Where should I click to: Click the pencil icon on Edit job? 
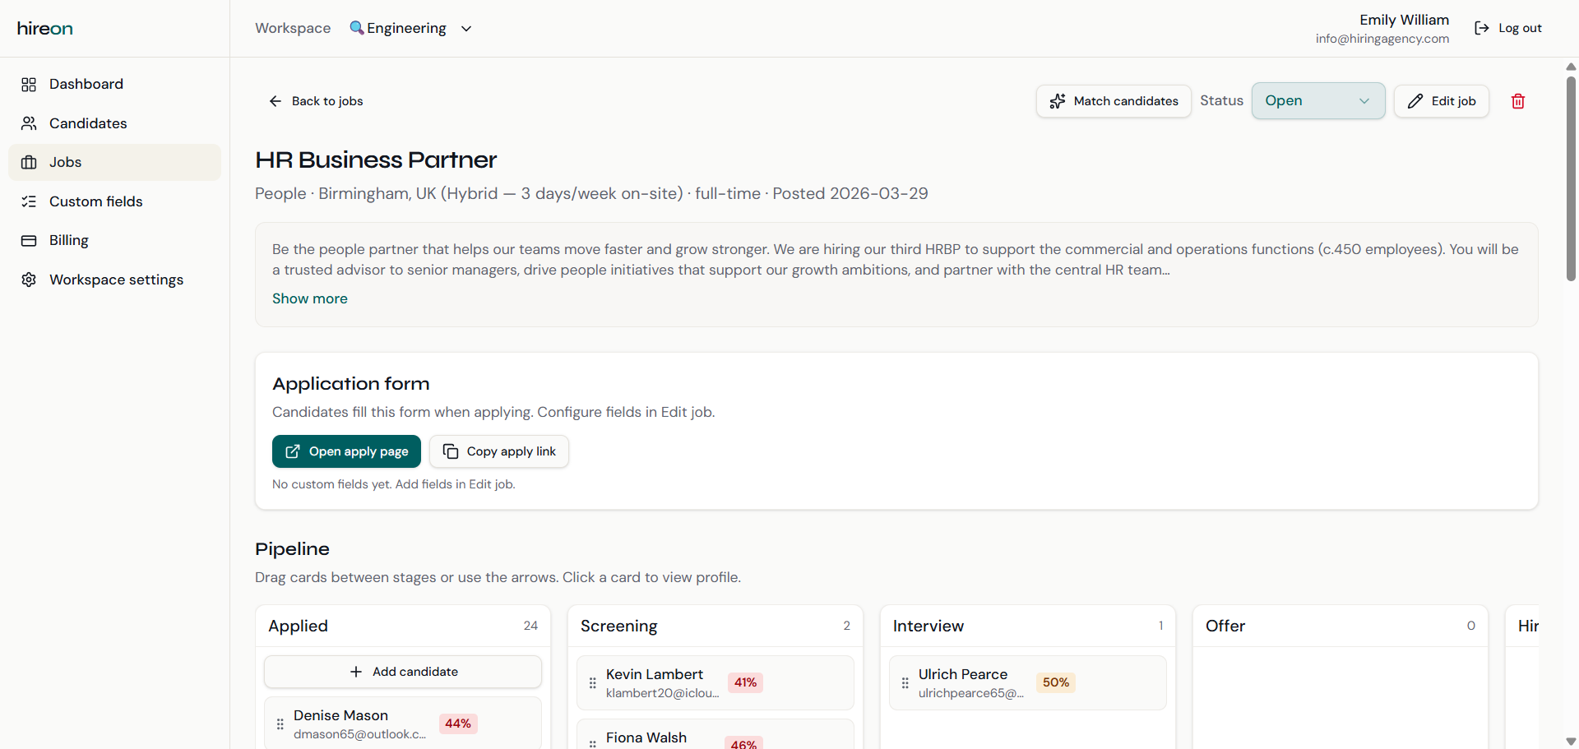point(1415,100)
